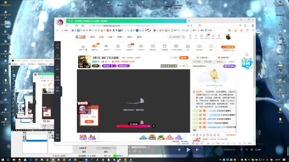The width and height of the screenshot is (289, 162).
Task: Open the address bar dropdown arrow
Action: [195, 26]
